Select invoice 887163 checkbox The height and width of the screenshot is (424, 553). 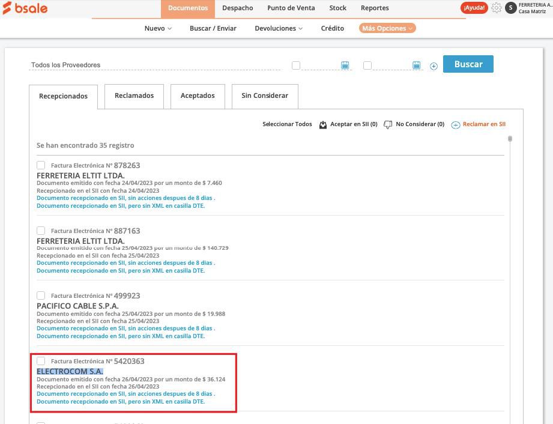tap(41, 231)
